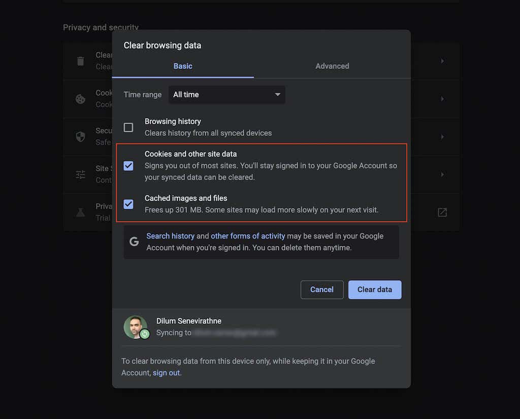Click the external link icon on right
This screenshot has height=419, width=520.
point(442,212)
